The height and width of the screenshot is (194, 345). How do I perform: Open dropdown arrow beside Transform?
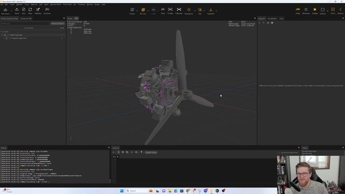[x=217, y=11]
